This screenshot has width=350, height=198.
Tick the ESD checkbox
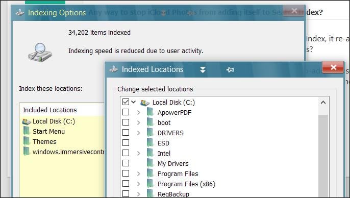126,143
